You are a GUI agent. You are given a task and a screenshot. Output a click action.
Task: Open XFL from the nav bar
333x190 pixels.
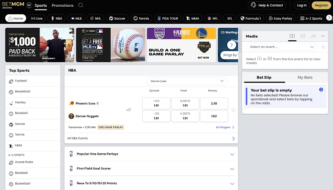point(229,18)
